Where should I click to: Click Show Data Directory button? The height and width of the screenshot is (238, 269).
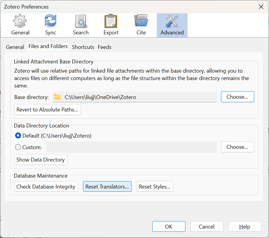pos(41,159)
